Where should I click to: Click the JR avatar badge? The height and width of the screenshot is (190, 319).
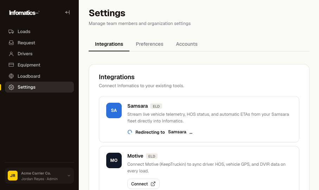(13, 176)
